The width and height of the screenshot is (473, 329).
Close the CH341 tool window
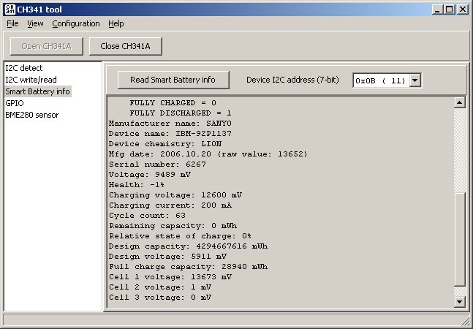click(463, 10)
